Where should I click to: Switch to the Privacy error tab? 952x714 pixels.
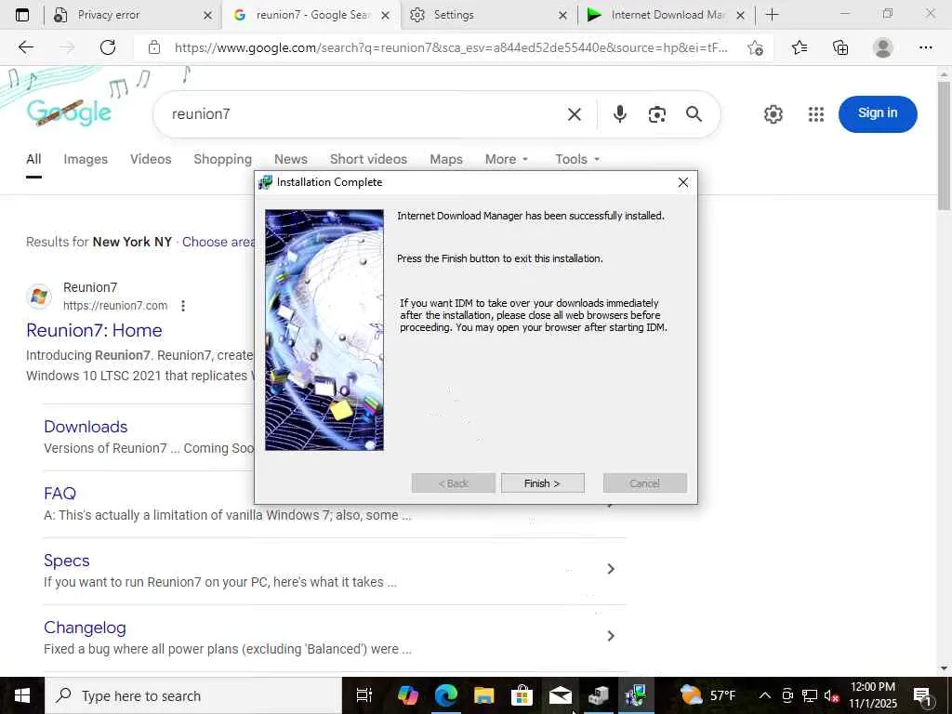click(x=130, y=15)
